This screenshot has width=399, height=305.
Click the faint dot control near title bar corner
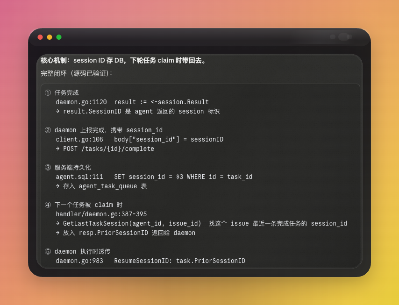click(333, 36)
